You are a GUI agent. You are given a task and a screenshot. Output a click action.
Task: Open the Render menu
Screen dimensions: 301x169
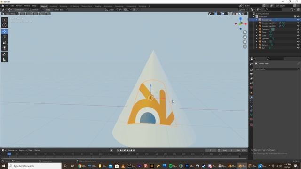pyautogui.click(x=19, y=6)
